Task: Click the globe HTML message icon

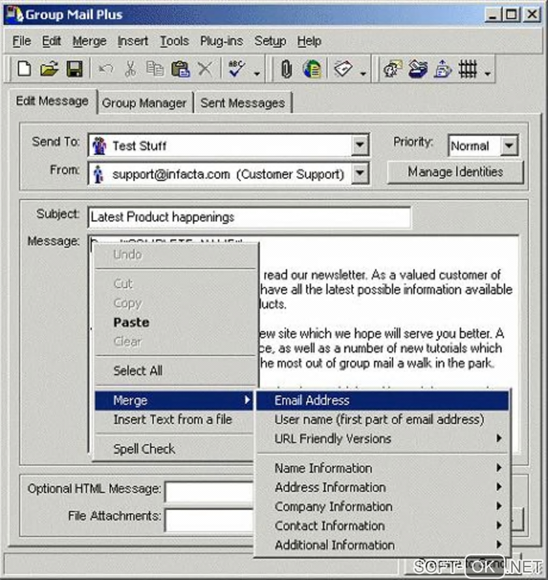Action: pyautogui.click(x=312, y=69)
